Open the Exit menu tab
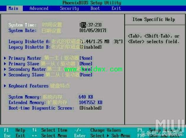The width and height of the screenshot is (186, 138). click(116, 9)
